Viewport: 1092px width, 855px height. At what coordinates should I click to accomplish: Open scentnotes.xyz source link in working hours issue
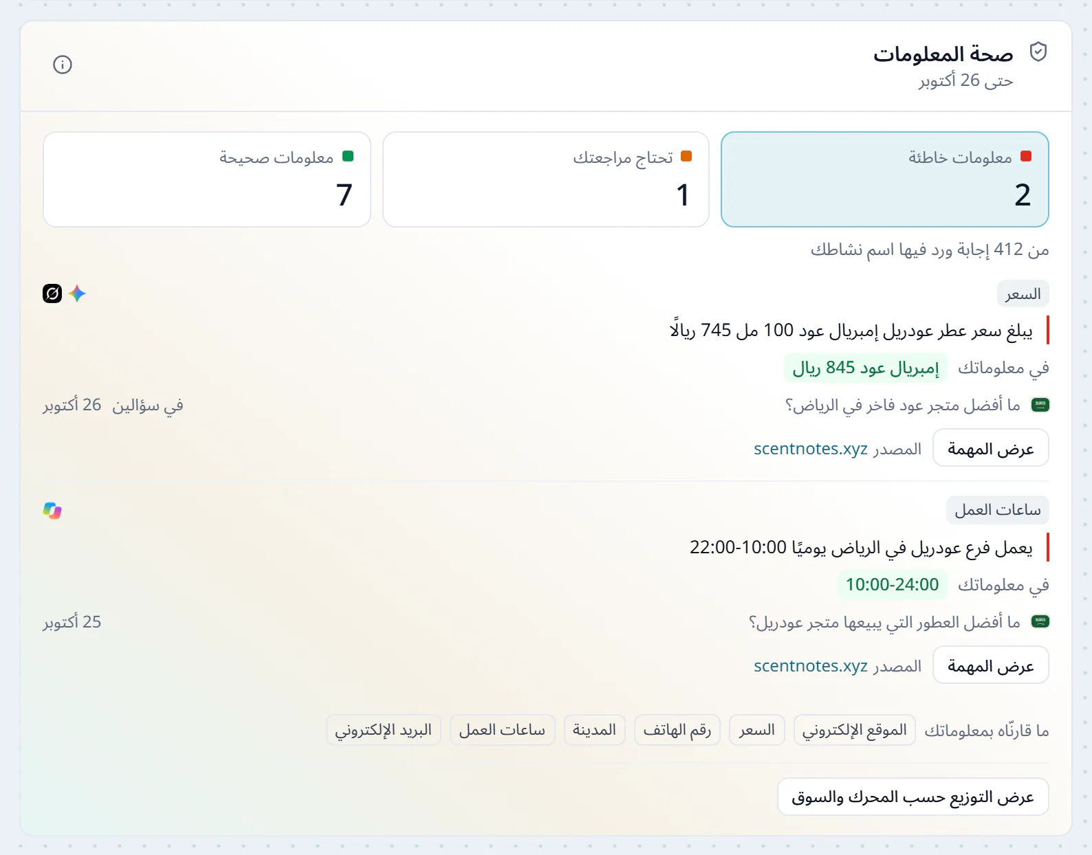pyautogui.click(x=811, y=666)
